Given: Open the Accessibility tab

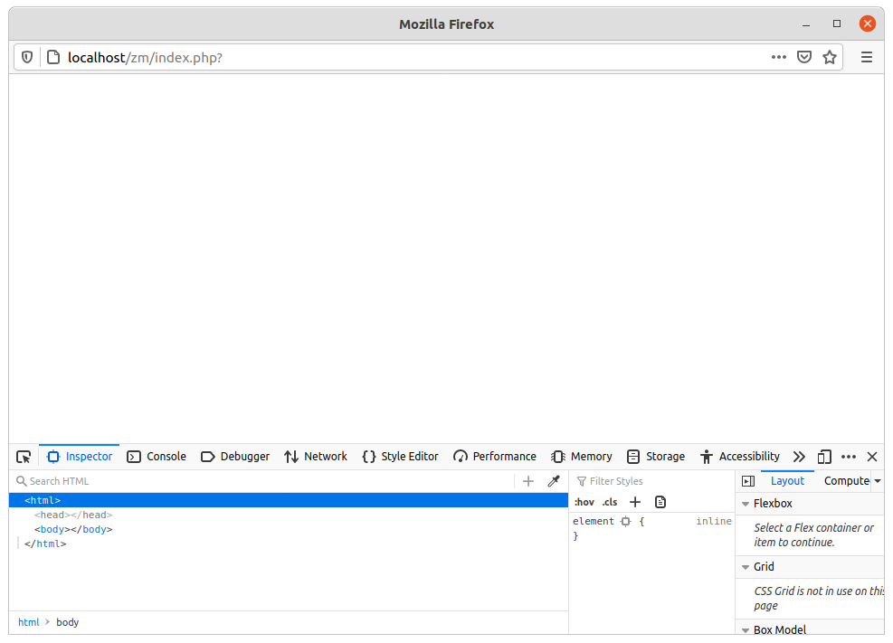Looking at the screenshot, I should (x=740, y=457).
